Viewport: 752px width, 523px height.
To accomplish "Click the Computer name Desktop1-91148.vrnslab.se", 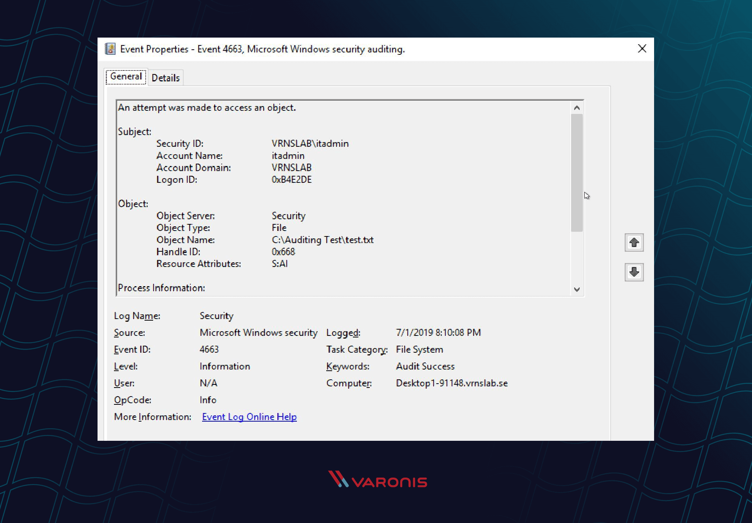I will (452, 383).
